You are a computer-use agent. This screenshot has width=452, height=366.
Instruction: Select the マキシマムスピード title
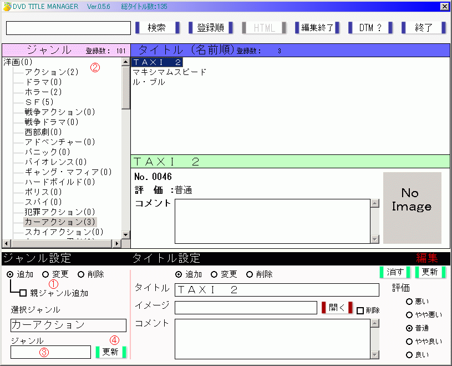click(170, 72)
